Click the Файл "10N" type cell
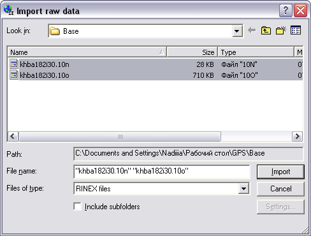Viewport: 311px width, 236px height. (239, 64)
